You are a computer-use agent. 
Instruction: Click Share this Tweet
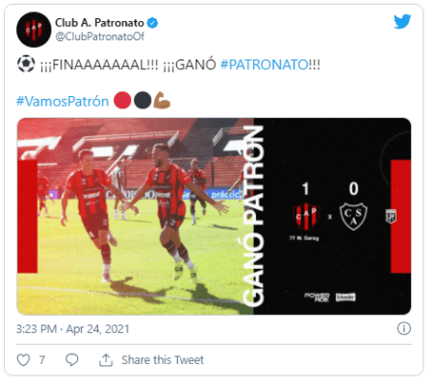(x=163, y=360)
